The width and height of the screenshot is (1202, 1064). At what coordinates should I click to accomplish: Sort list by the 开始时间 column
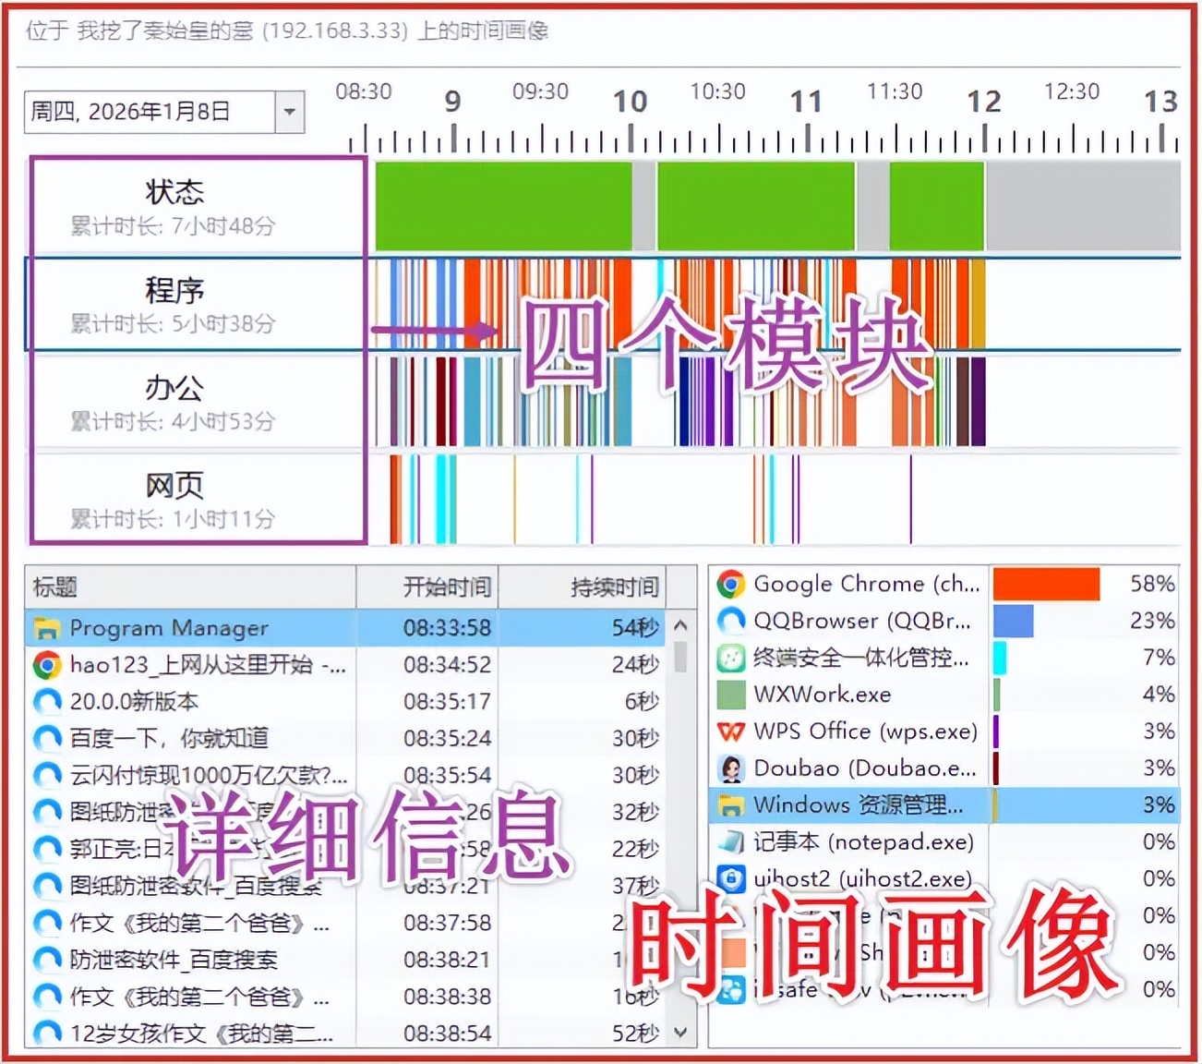click(x=446, y=586)
